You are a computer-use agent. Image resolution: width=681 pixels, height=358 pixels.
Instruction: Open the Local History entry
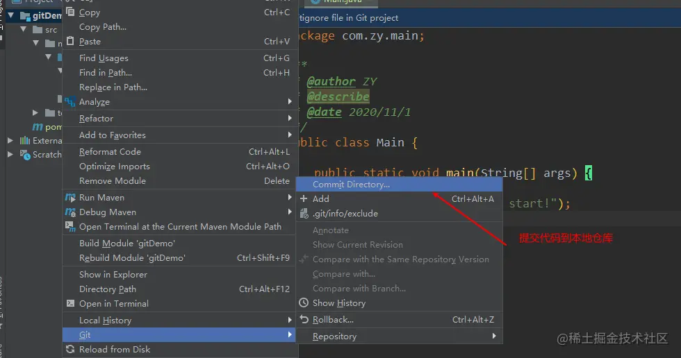(179, 321)
